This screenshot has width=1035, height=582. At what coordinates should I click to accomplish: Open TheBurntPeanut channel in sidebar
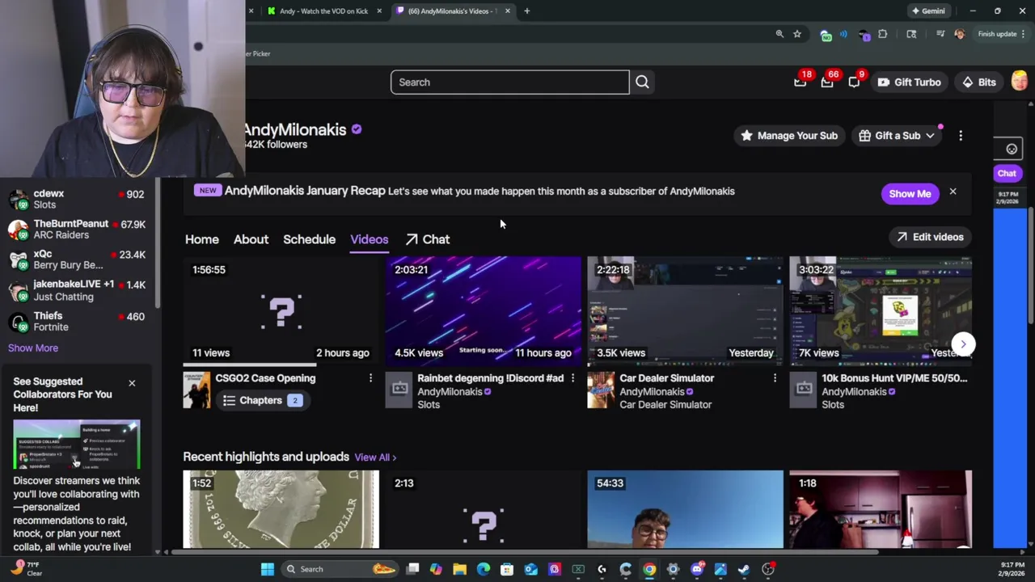tap(77, 230)
